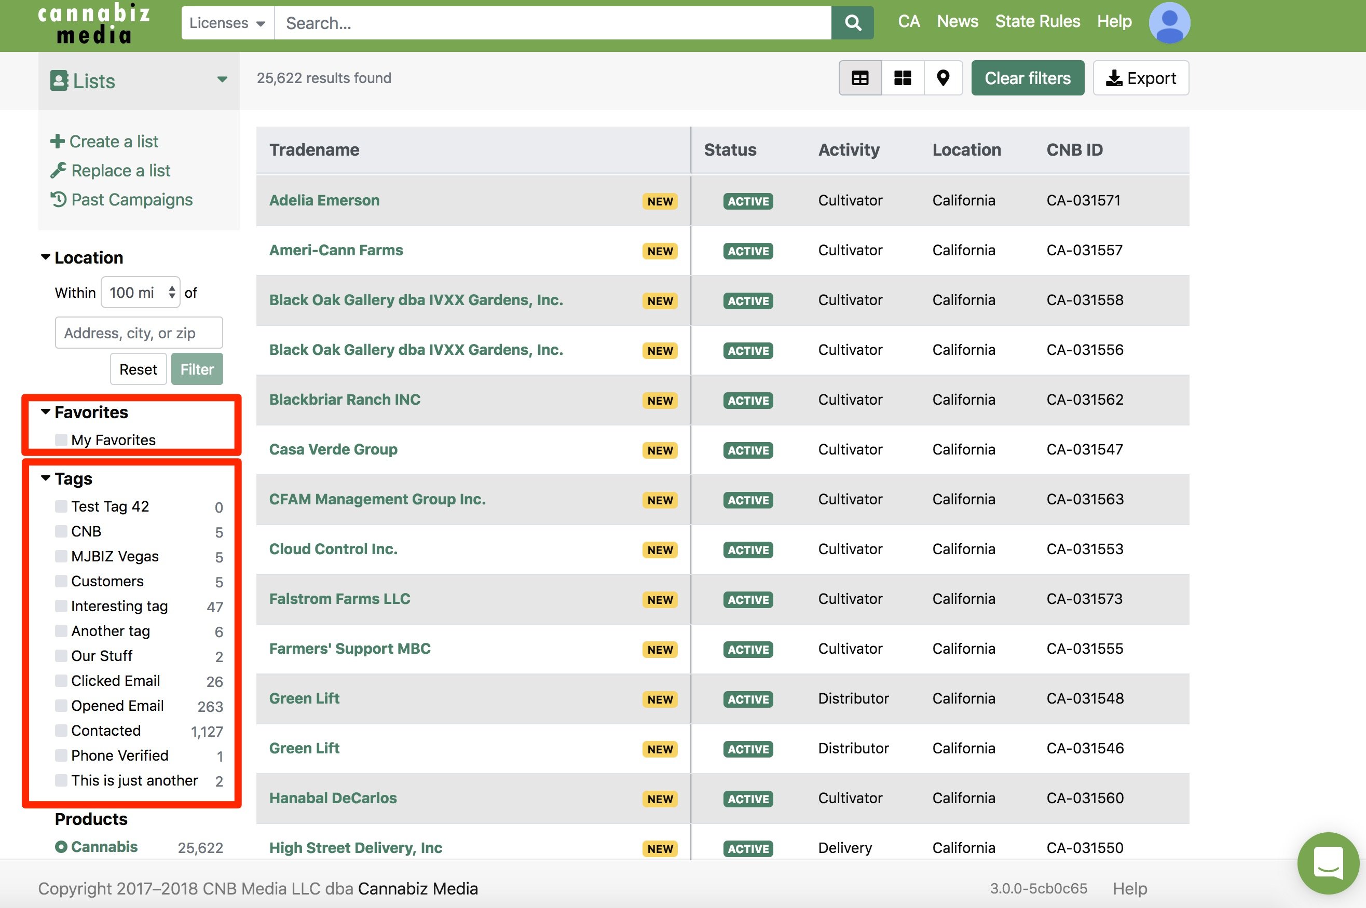This screenshot has width=1366, height=908.
Task: Collapse the Favorites section
Action: [x=45, y=412]
